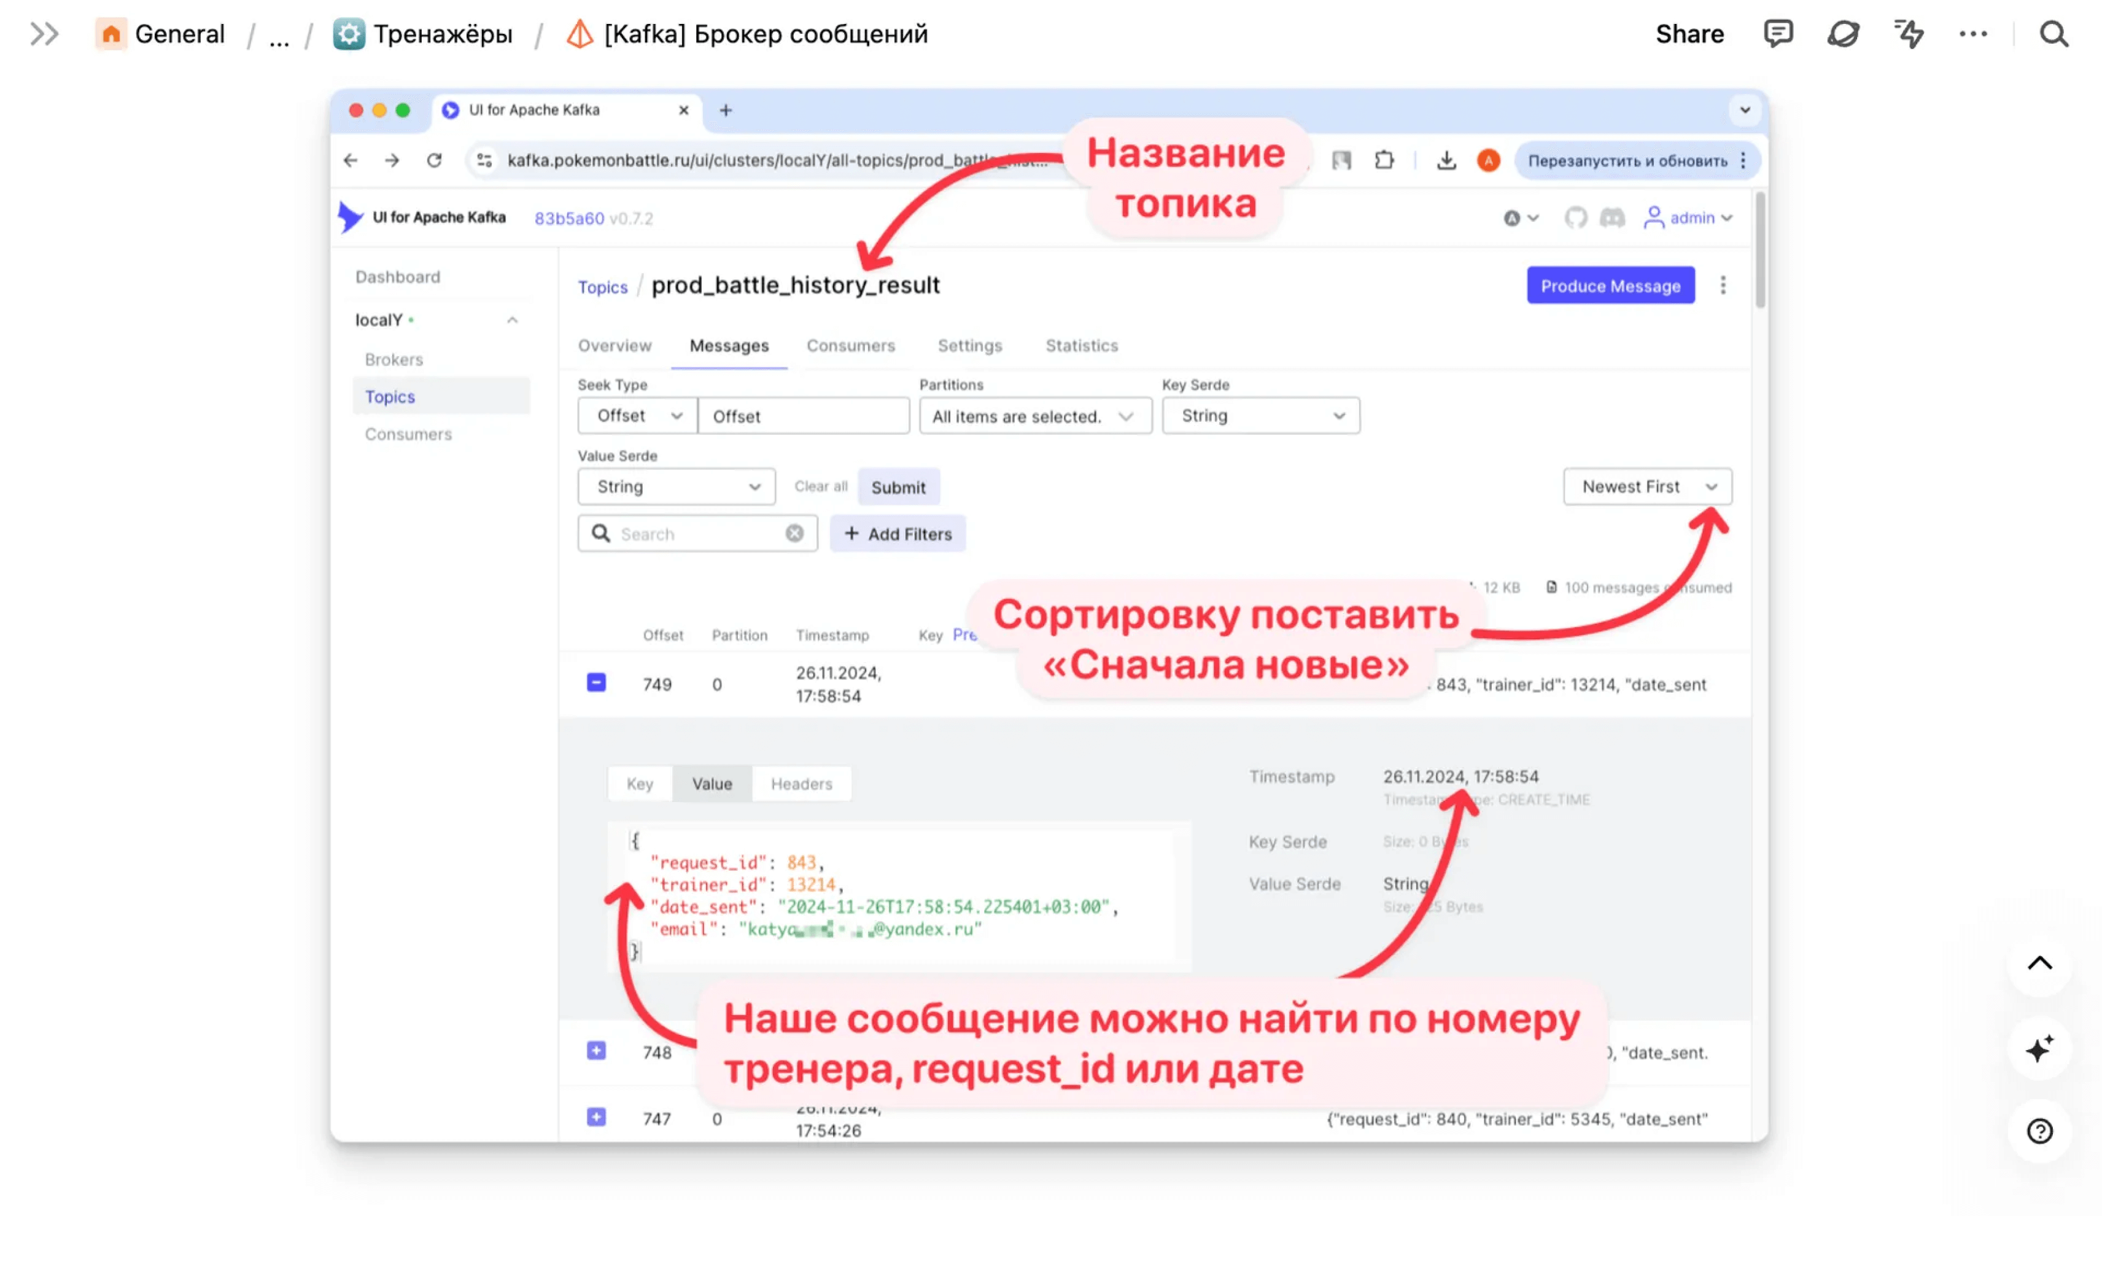The width and height of the screenshot is (2102, 1270).
Task: Open the page search magnifier icon
Action: [2054, 34]
